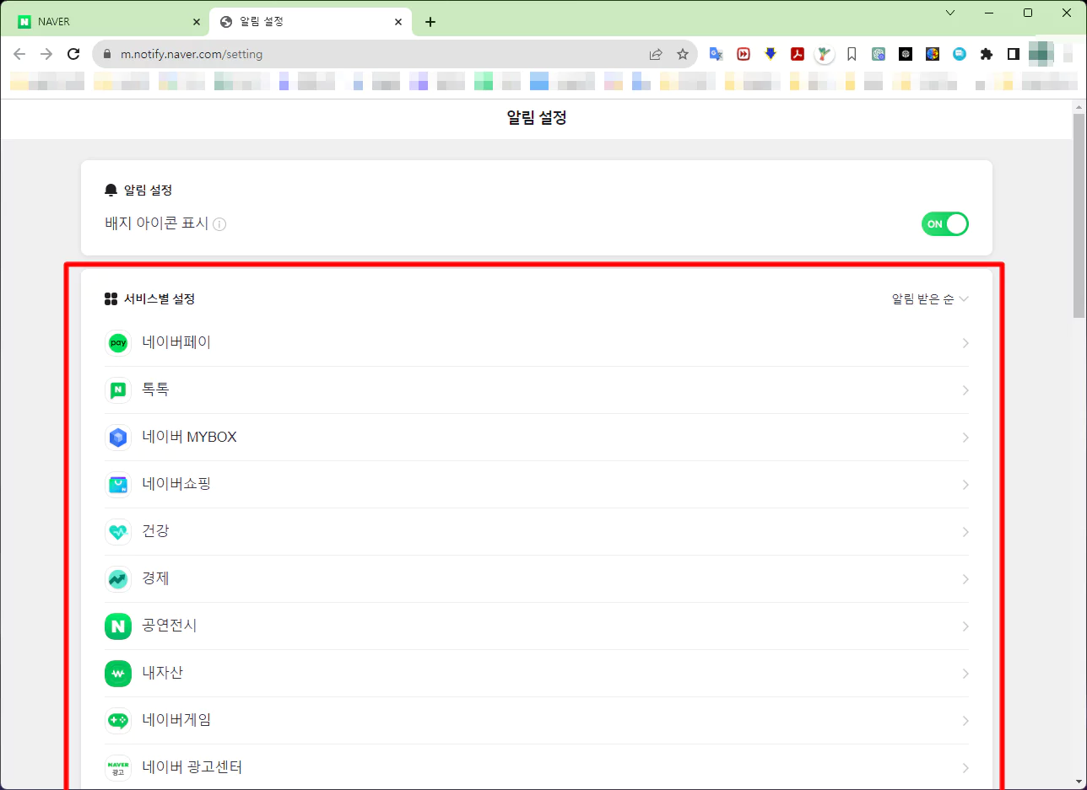Screen dimensions: 1087x790
Task: Click the 공연전시 green N icon
Action: [x=118, y=626]
